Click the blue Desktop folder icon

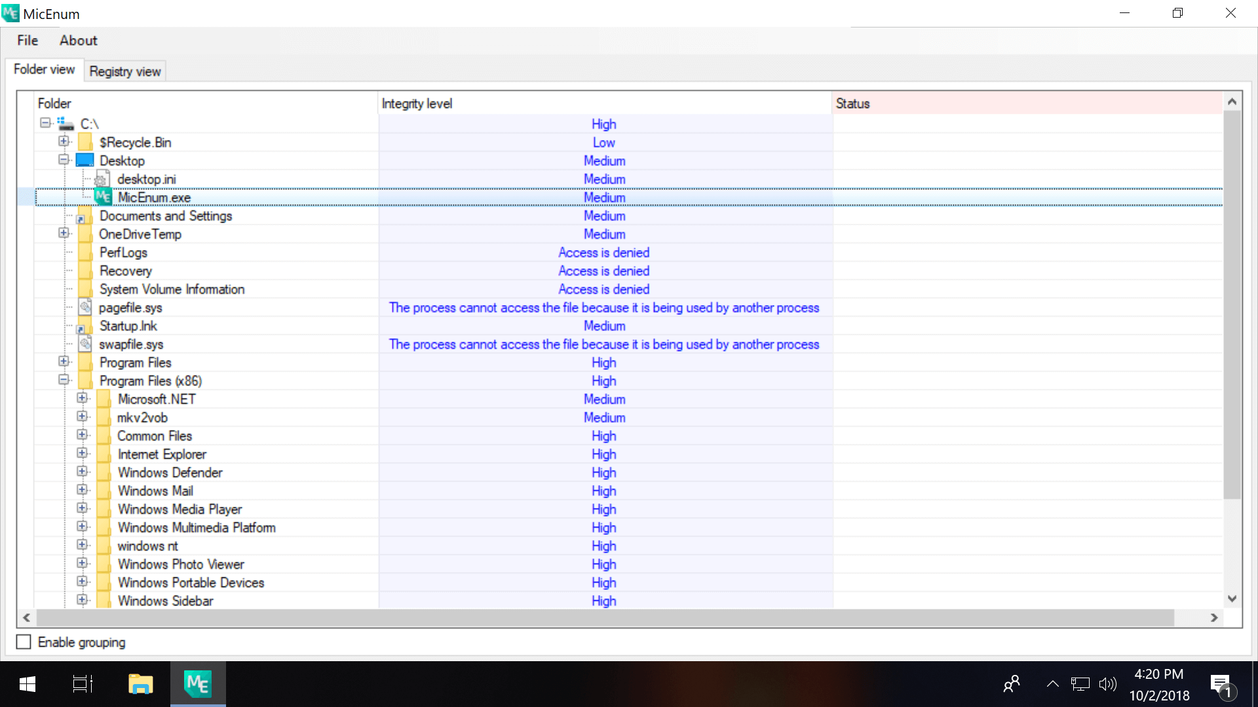click(x=85, y=160)
